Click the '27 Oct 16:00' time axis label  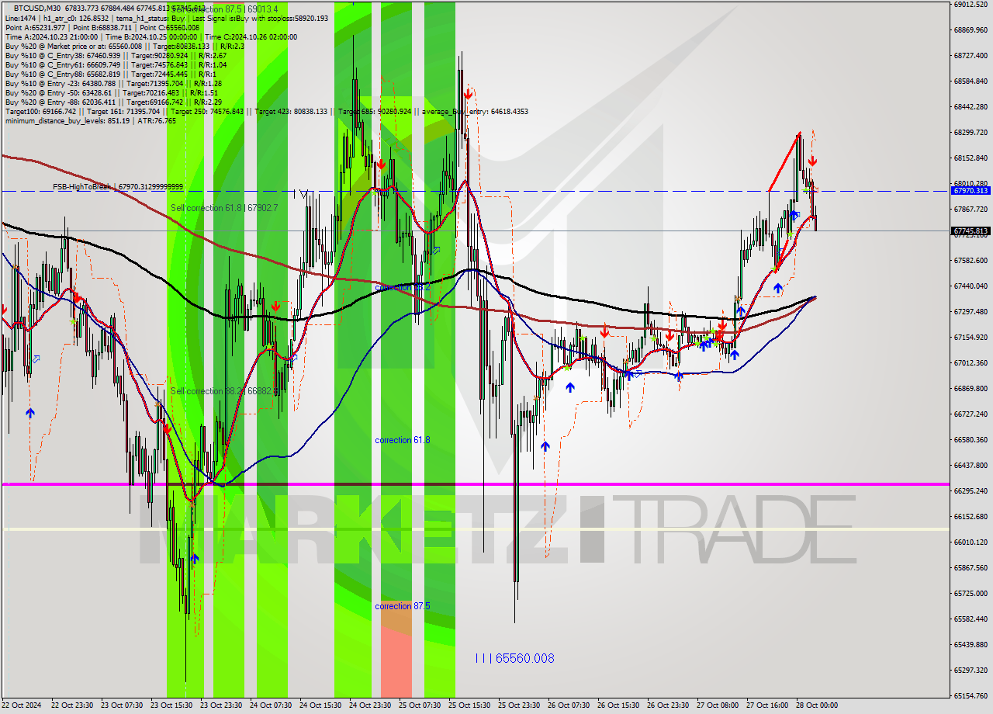point(767,705)
